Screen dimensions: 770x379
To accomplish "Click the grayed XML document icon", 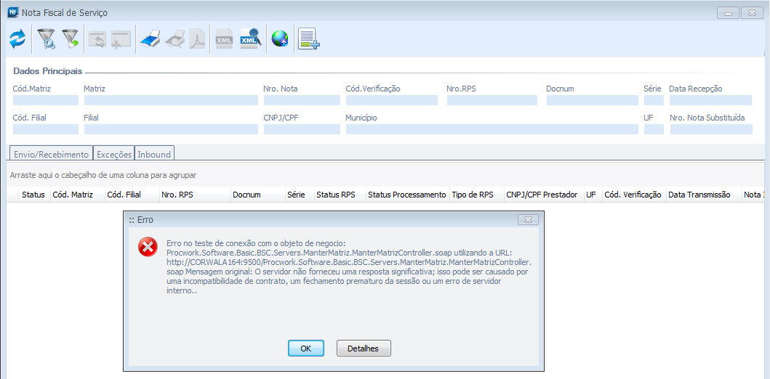I will [x=225, y=39].
